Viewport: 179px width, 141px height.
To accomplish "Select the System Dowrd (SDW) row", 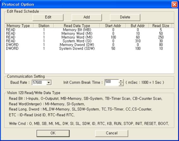I will pos(89,48).
